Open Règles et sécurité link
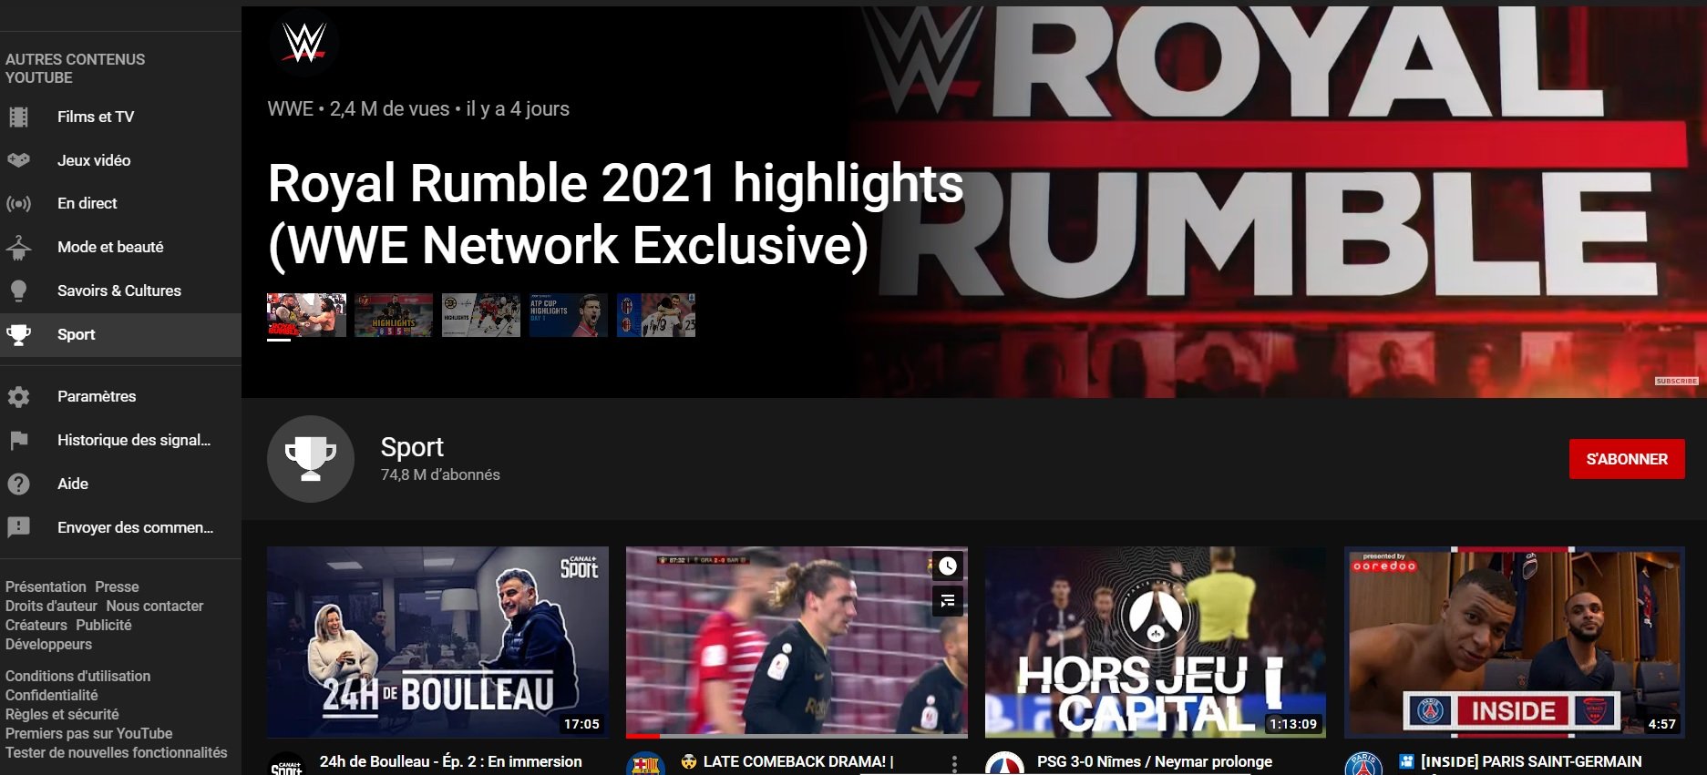 coord(62,714)
